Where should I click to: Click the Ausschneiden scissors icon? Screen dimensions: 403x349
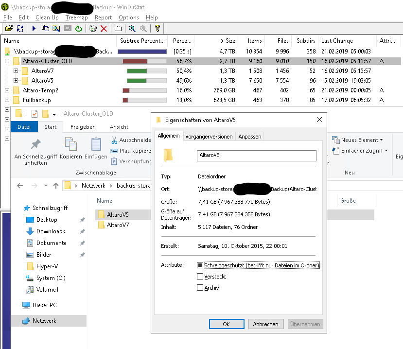[x=114, y=140]
